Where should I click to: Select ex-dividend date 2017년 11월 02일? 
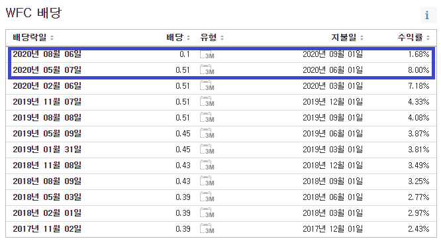point(47,228)
